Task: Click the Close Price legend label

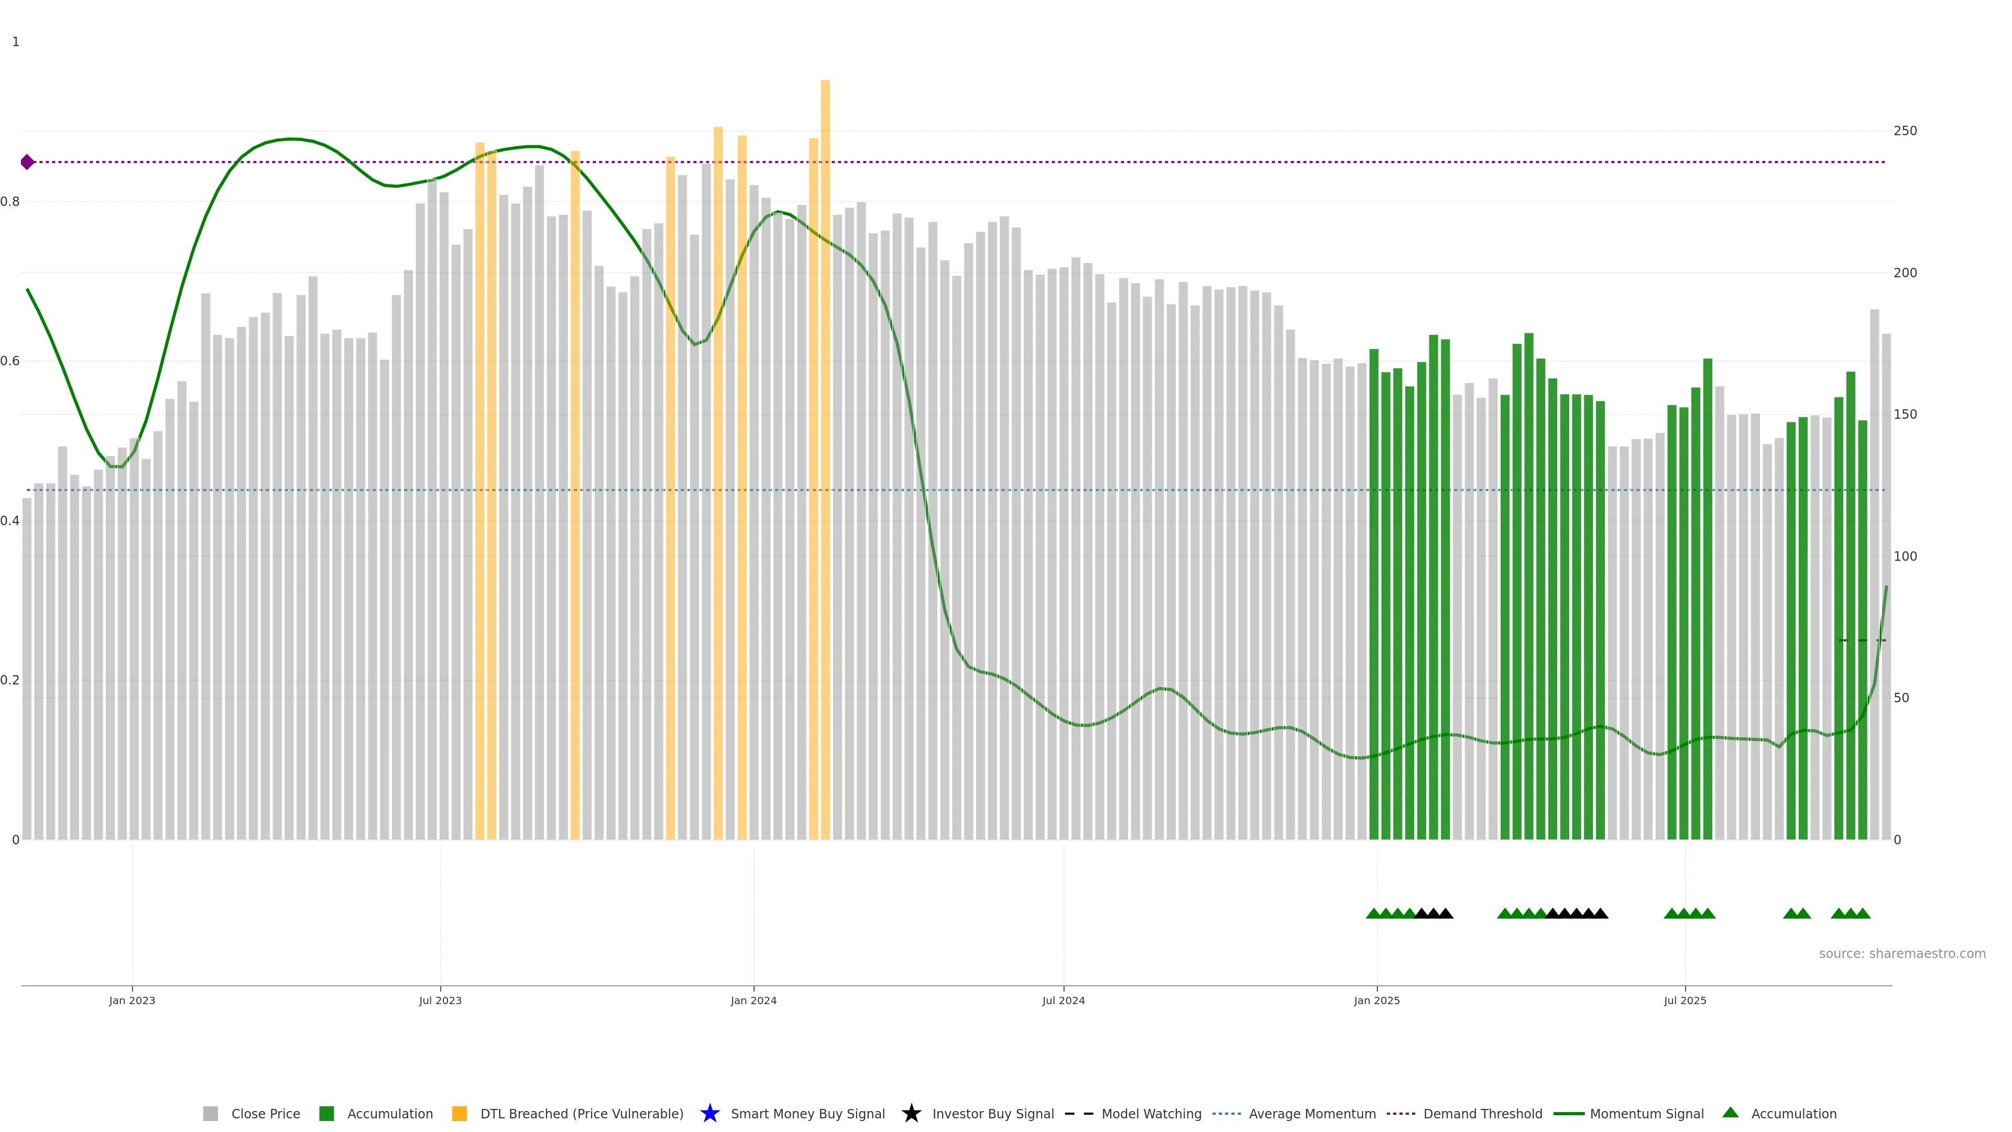Action: pos(266,1113)
